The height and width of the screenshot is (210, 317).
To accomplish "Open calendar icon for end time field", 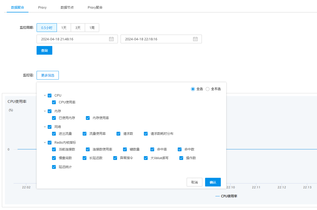I will [195, 39].
